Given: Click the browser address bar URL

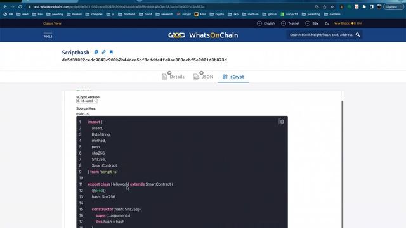Looking at the screenshot, I should pos(119,7).
